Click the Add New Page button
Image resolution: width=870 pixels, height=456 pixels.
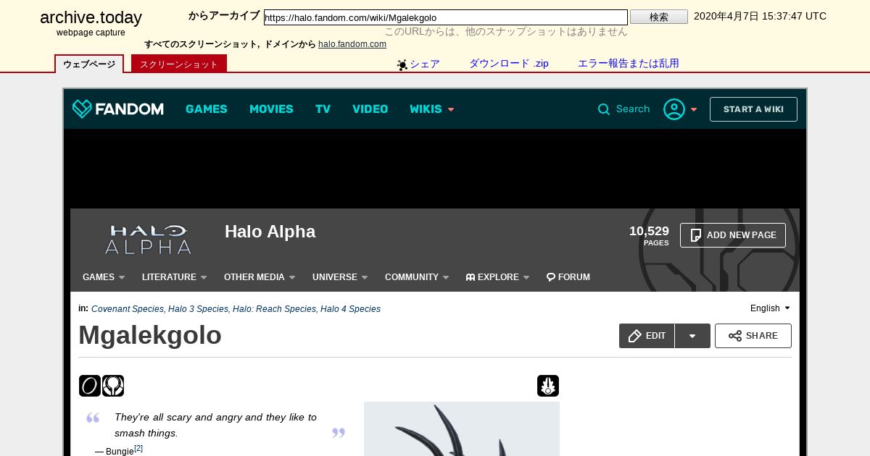733,235
